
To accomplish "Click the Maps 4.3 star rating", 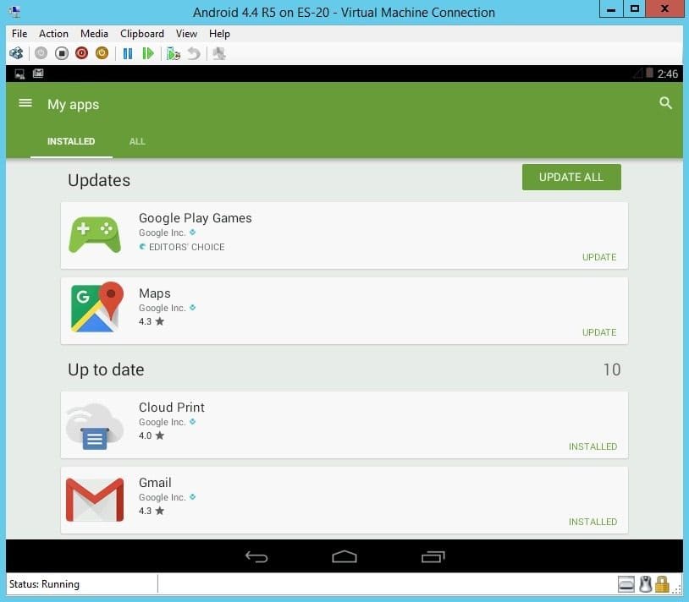I will [152, 321].
